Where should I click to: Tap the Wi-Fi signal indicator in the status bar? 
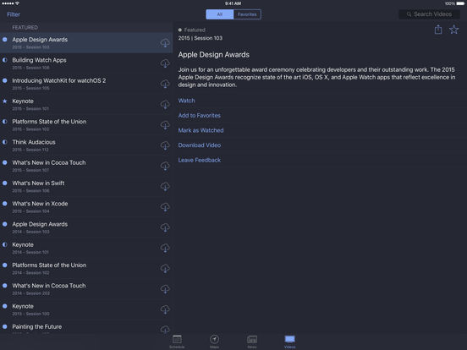(17, 3)
